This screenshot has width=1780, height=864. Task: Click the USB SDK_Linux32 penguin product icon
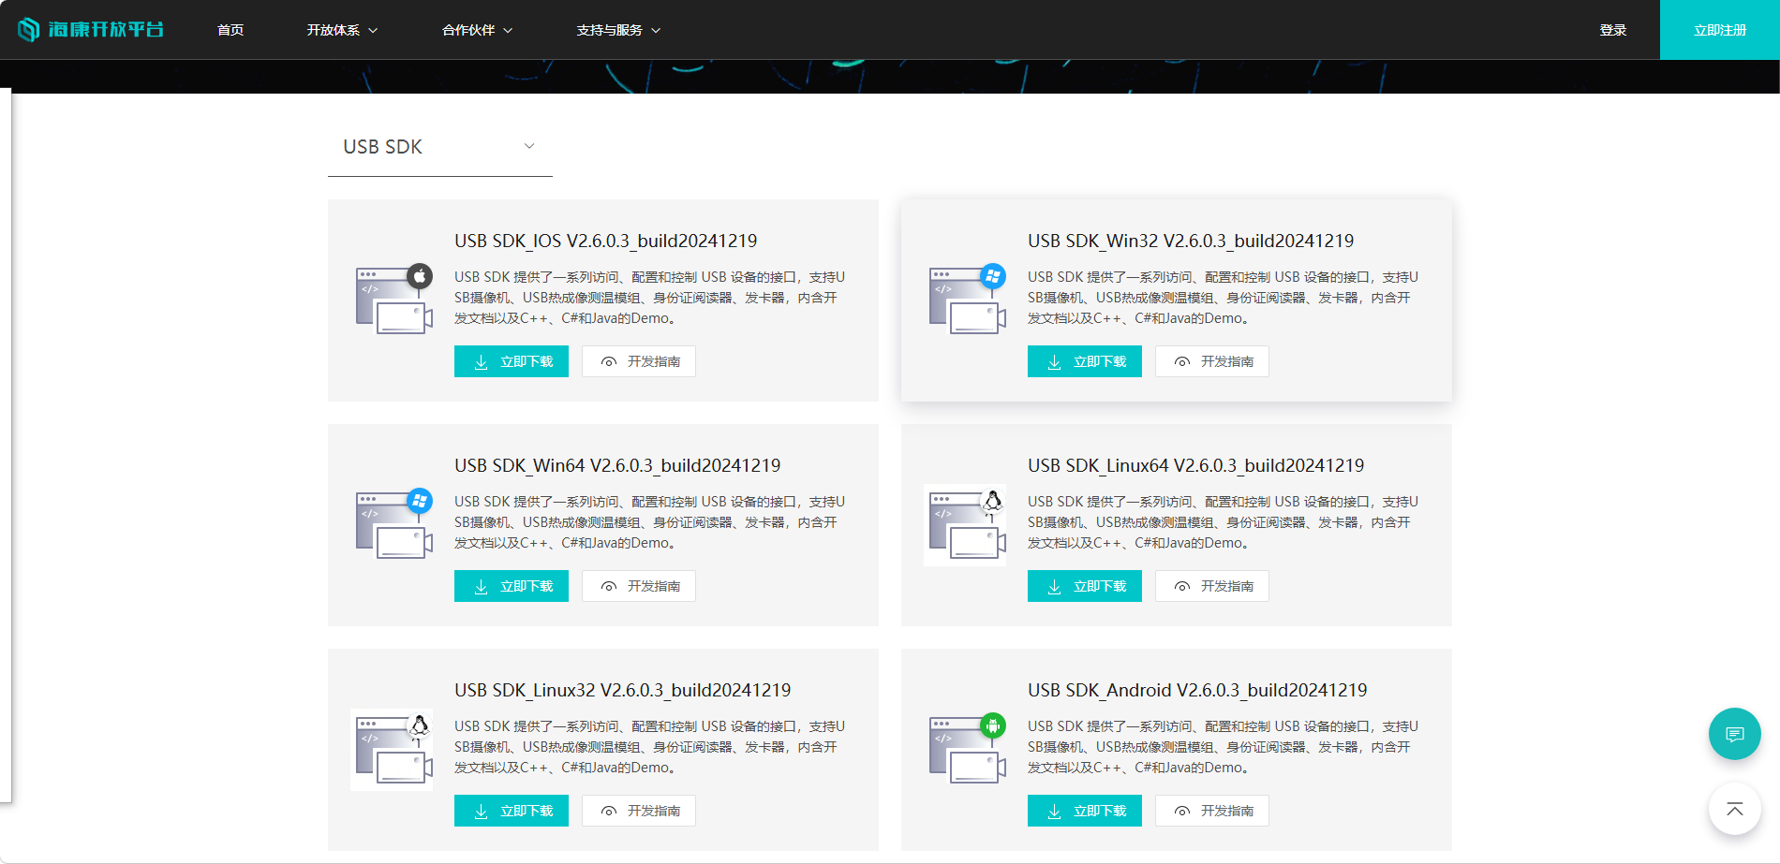click(393, 749)
